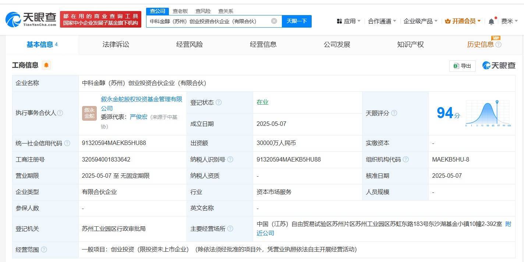Viewport: 524px width, 262px height.
Task: Click the help icon next to 执行事务合伙人
Action: (x=60, y=113)
